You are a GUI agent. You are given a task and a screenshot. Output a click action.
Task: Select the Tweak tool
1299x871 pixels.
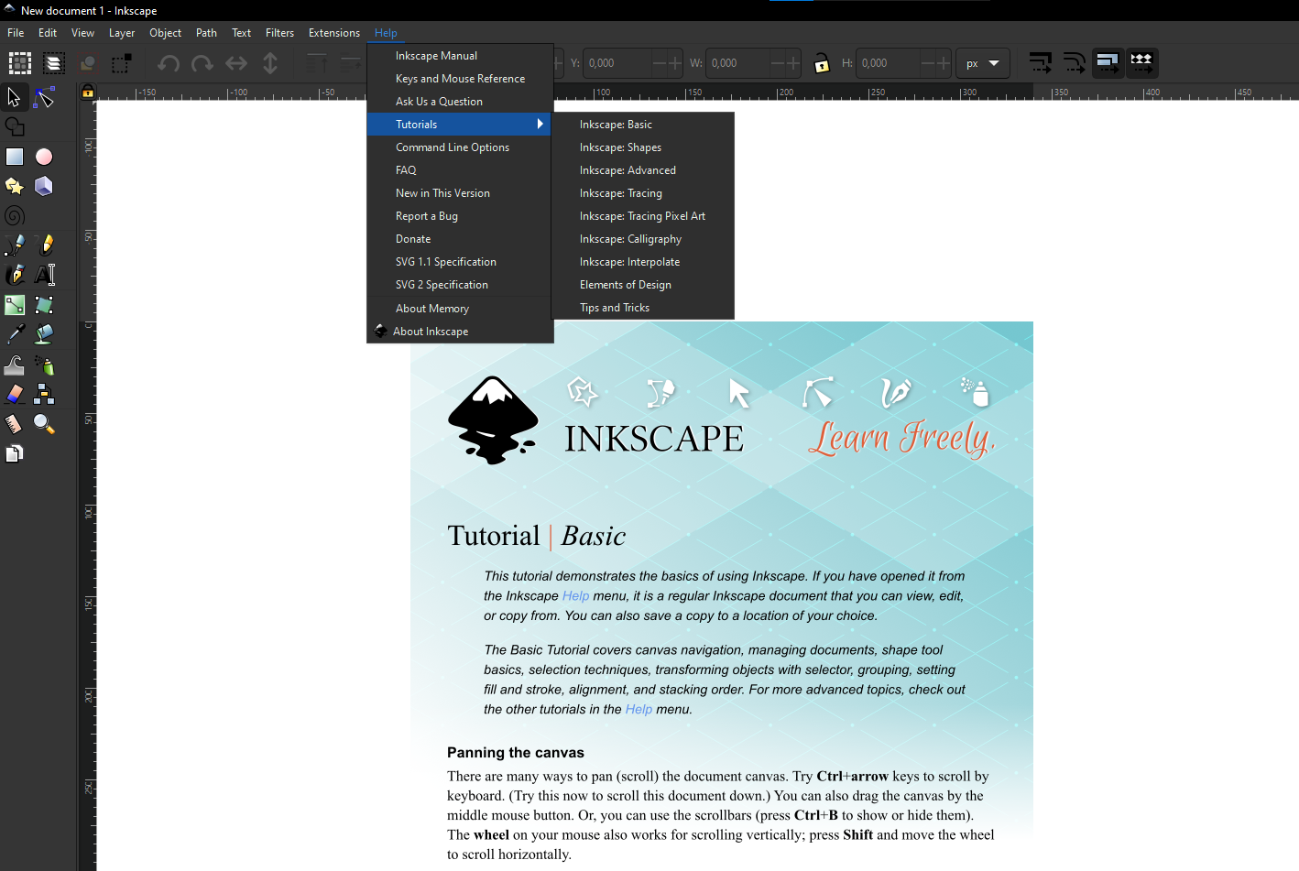pos(14,365)
